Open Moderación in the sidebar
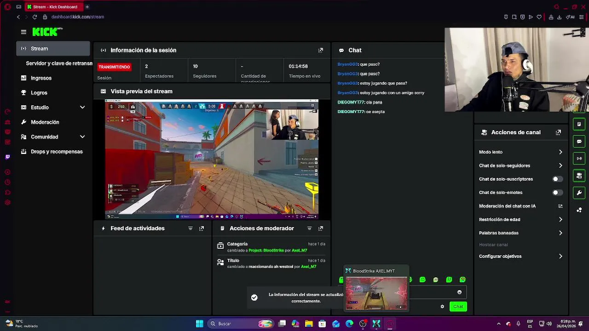The height and width of the screenshot is (331, 589). [53, 122]
